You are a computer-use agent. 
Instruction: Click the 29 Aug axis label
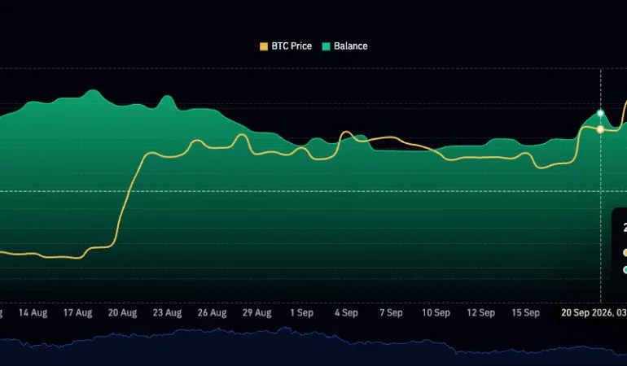(x=256, y=313)
